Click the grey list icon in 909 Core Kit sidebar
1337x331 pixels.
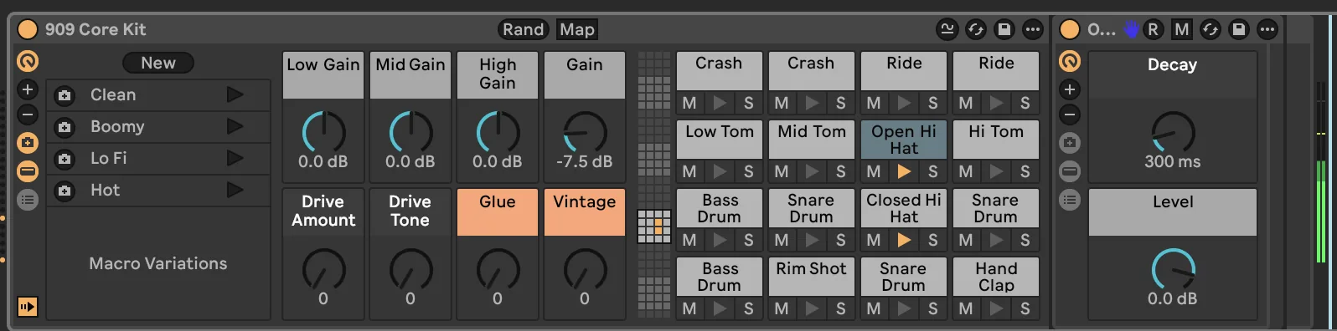(x=28, y=200)
